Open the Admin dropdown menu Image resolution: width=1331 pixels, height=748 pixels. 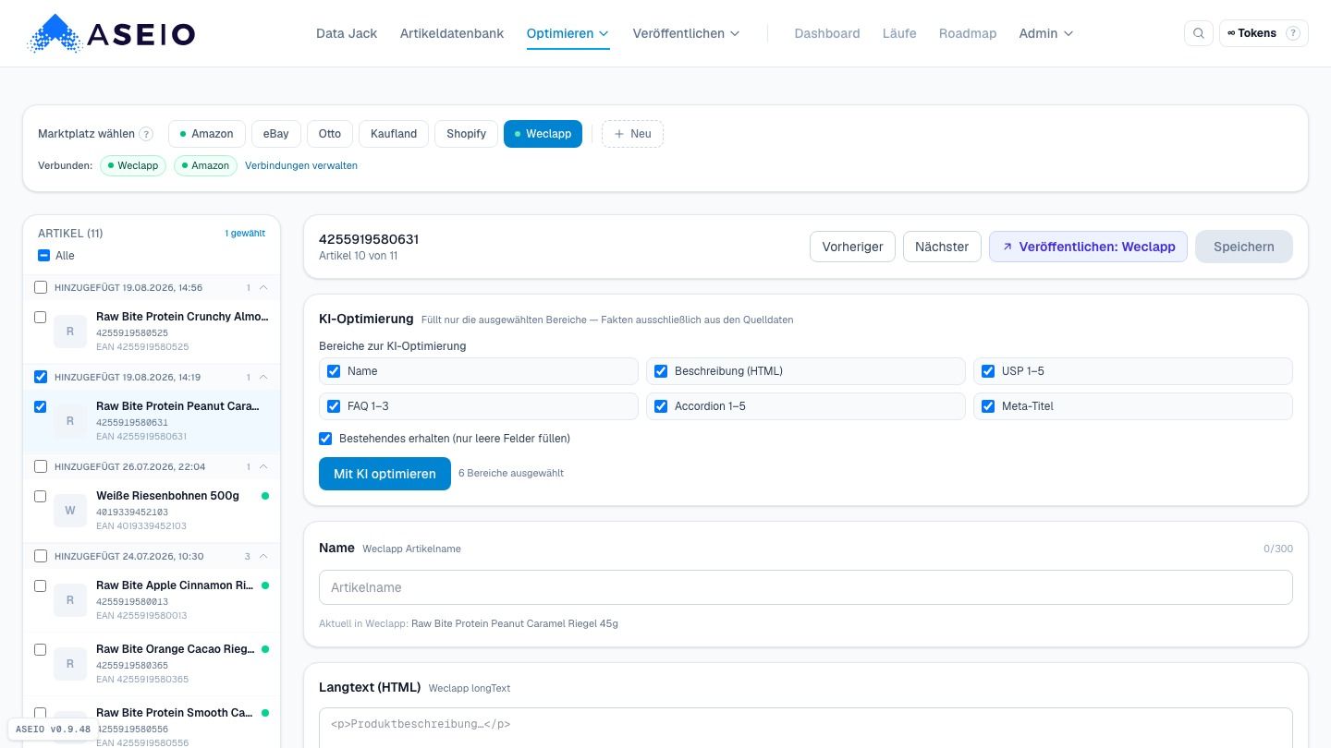tap(1046, 33)
